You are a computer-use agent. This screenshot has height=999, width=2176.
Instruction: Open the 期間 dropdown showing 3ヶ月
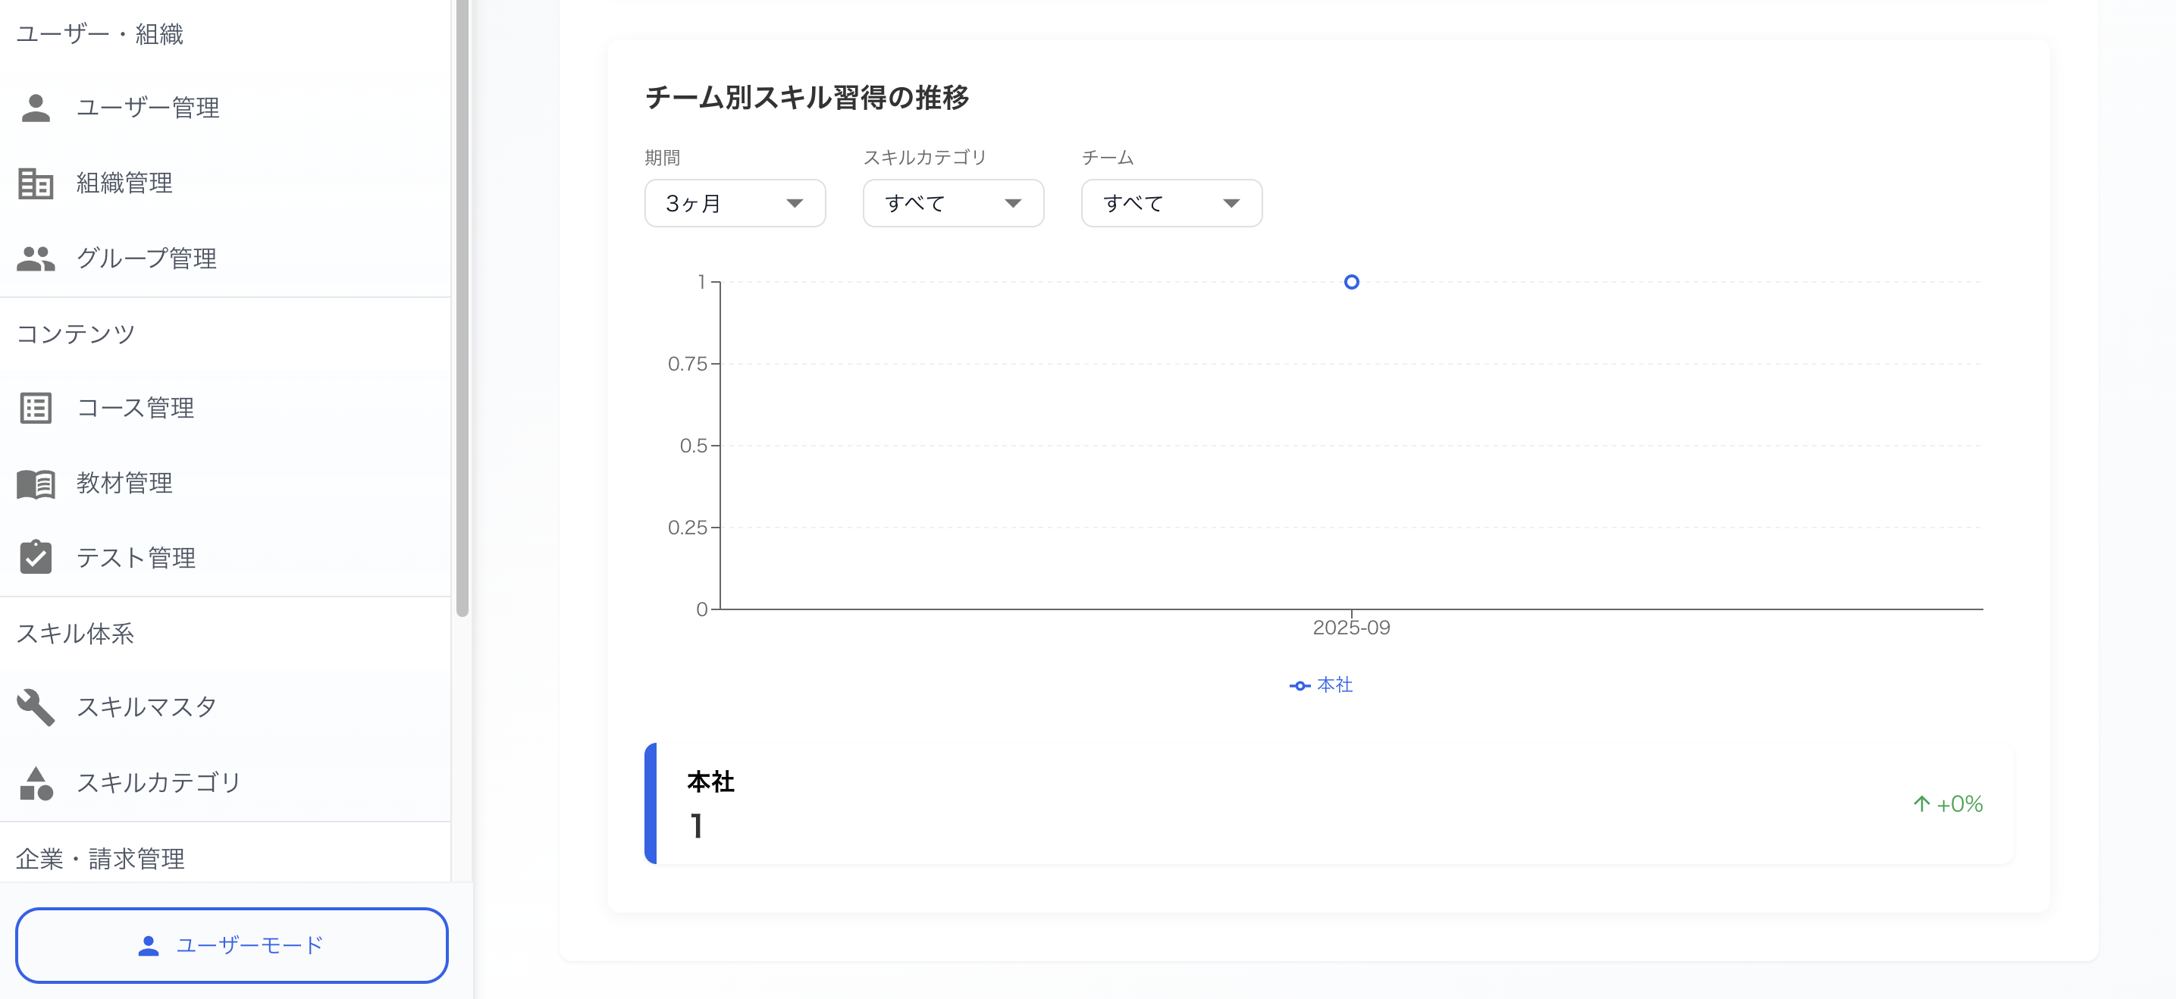coord(734,202)
